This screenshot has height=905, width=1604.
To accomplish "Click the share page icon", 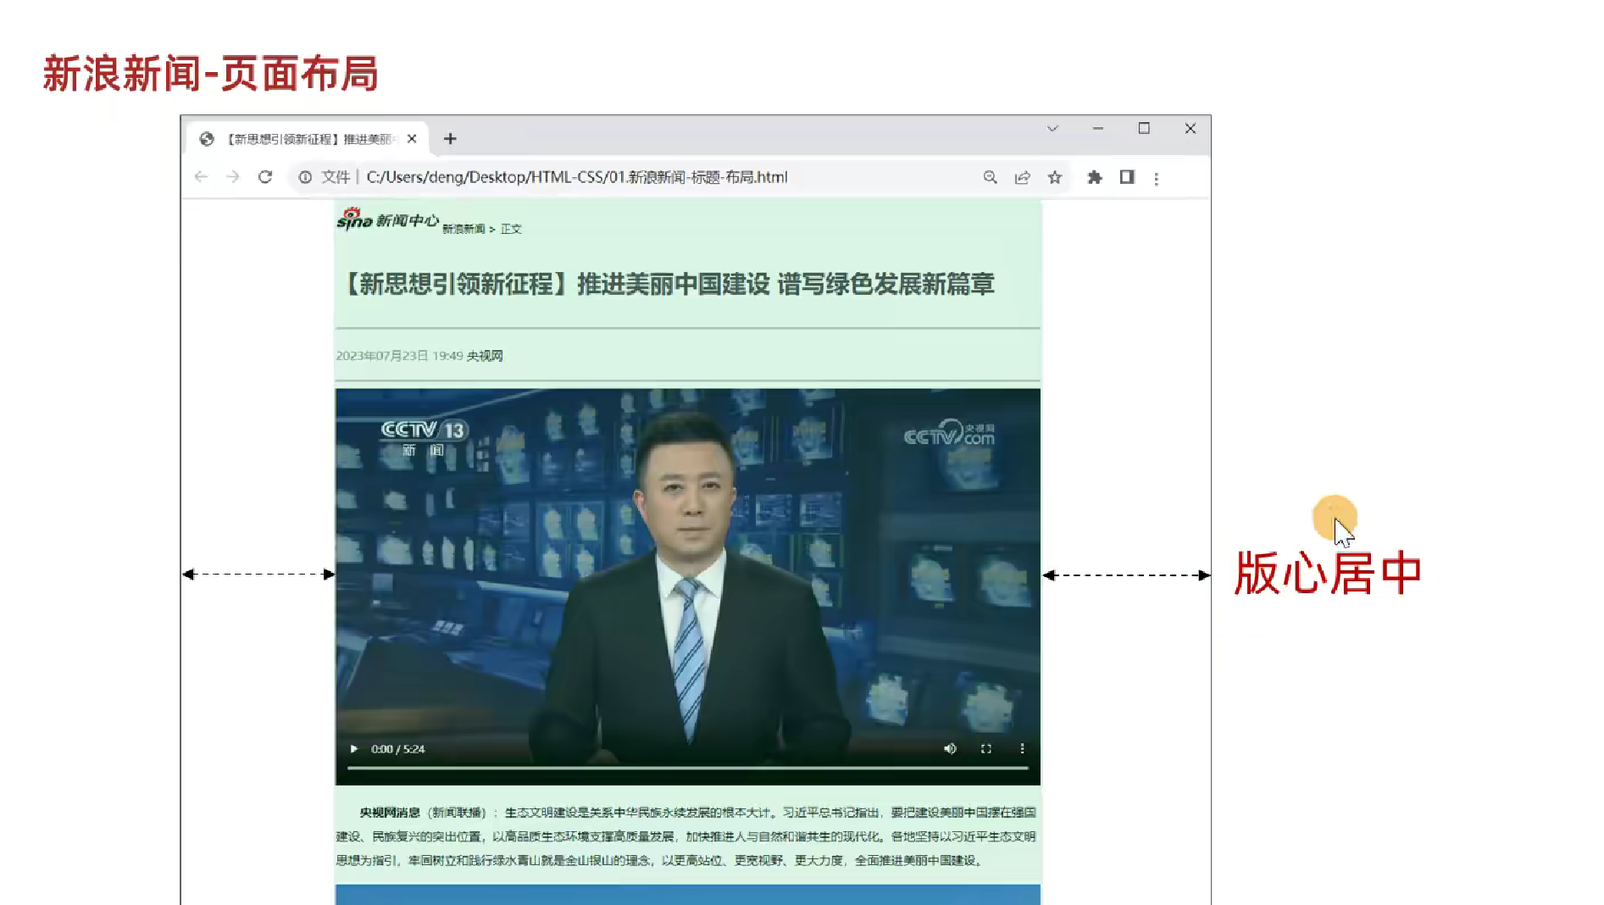I will click(1023, 177).
